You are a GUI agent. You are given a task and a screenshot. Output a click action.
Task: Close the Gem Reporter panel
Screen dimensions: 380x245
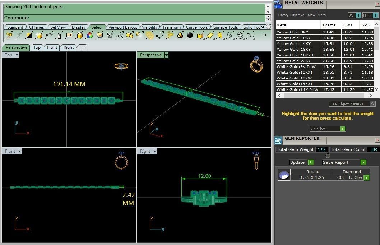[377, 140]
